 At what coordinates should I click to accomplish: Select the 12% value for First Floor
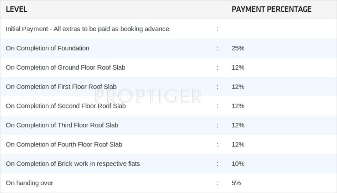click(238, 86)
